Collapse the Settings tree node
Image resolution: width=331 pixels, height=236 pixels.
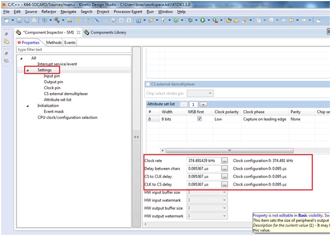[x=27, y=70]
